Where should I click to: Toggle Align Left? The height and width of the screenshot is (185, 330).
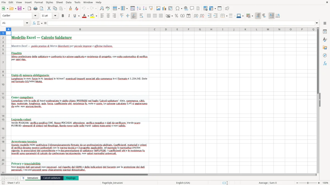102,16
